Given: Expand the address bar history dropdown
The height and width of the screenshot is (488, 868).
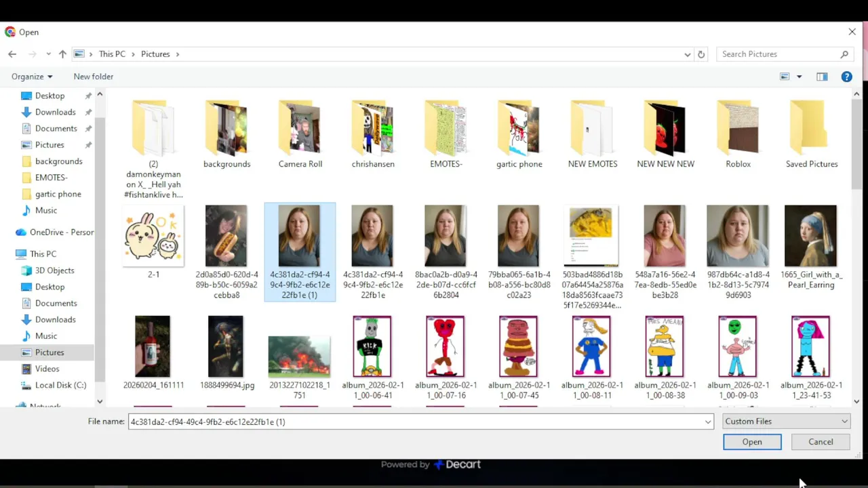Looking at the screenshot, I should (x=687, y=54).
